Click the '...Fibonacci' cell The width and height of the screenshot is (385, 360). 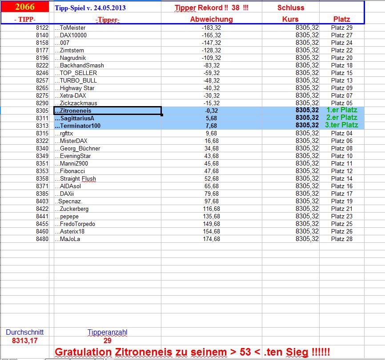coord(108,171)
